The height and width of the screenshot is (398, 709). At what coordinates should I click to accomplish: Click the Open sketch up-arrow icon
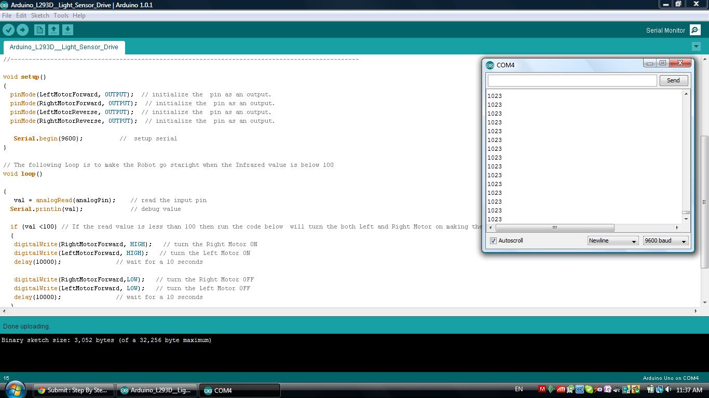[x=53, y=30]
